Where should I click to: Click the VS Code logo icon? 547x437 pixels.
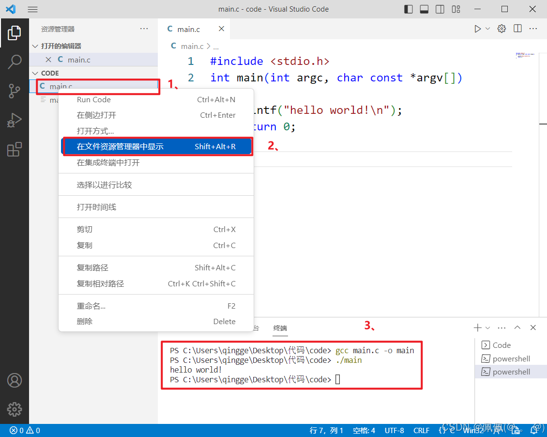[11, 9]
